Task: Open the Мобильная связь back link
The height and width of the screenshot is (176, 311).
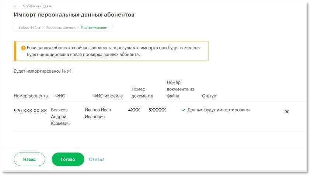Action: (x=37, y=6)
